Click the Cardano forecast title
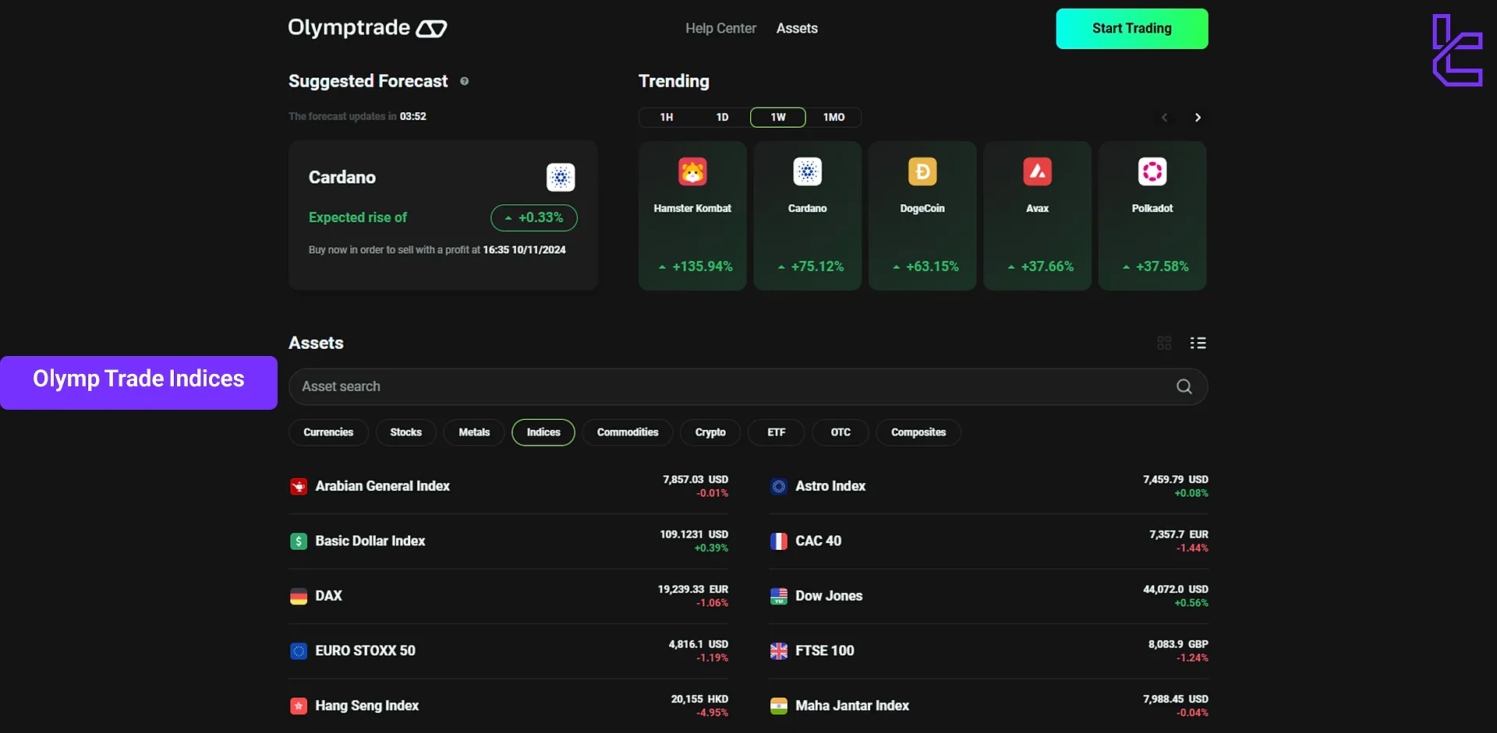The height and width of the screenshot is (733, 1497). click(x=342, y=178)
